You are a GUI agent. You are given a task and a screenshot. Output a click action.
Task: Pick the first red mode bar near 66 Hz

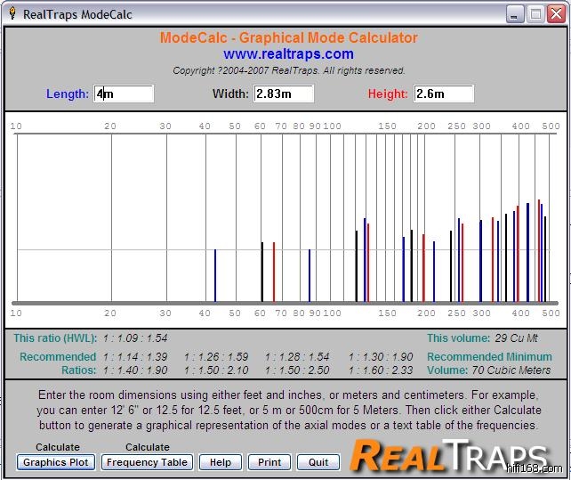click(274, 272)
